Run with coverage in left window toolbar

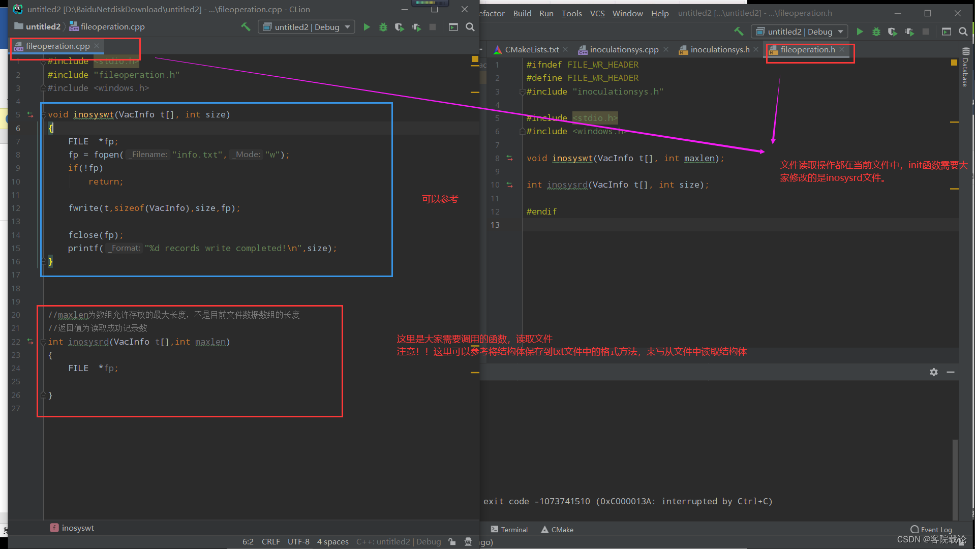(x=399, y=27)
